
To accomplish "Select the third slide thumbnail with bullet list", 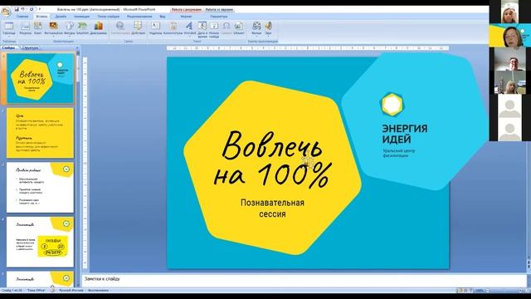I will point(41,188).
